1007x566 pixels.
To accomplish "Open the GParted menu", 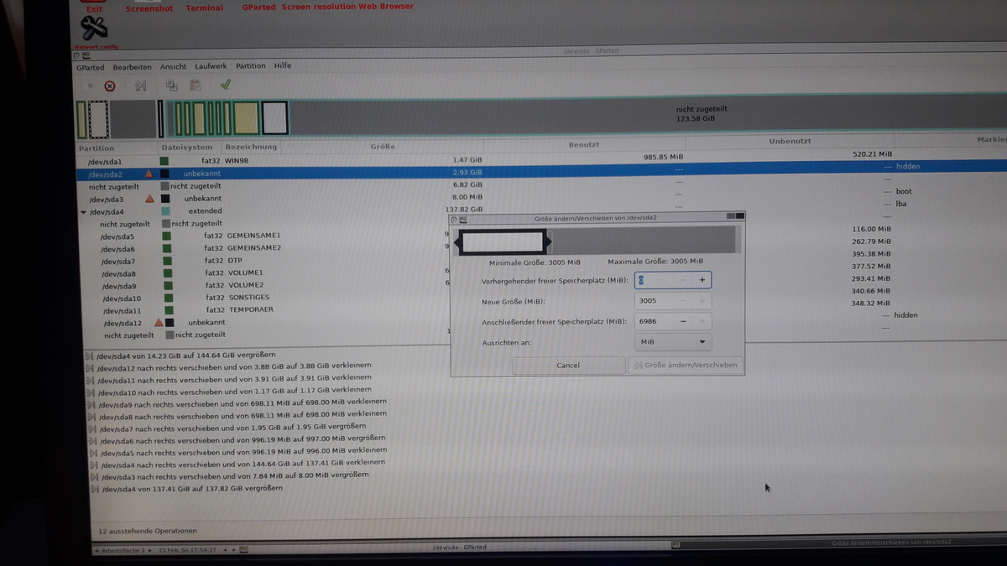I will coord(90,67).
